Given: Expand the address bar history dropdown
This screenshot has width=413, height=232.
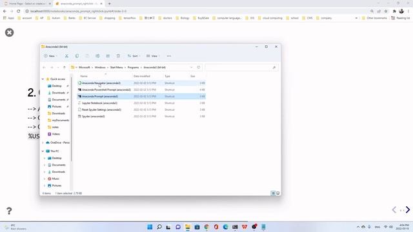Looking at the screenshot, I should coord(192,68).
